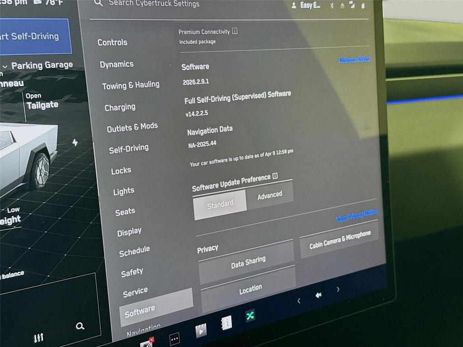
Task: Open Bluetooth settings from the status bar
Action: click(332, 6)
